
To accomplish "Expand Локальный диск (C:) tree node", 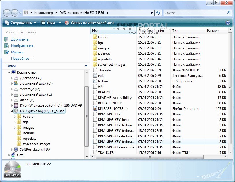I will 12,83.
